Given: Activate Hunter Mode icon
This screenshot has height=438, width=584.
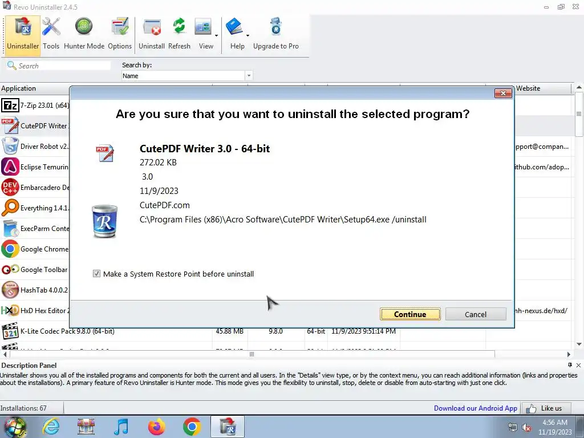Looking at the screenshot, I should [x=84, y=34].
